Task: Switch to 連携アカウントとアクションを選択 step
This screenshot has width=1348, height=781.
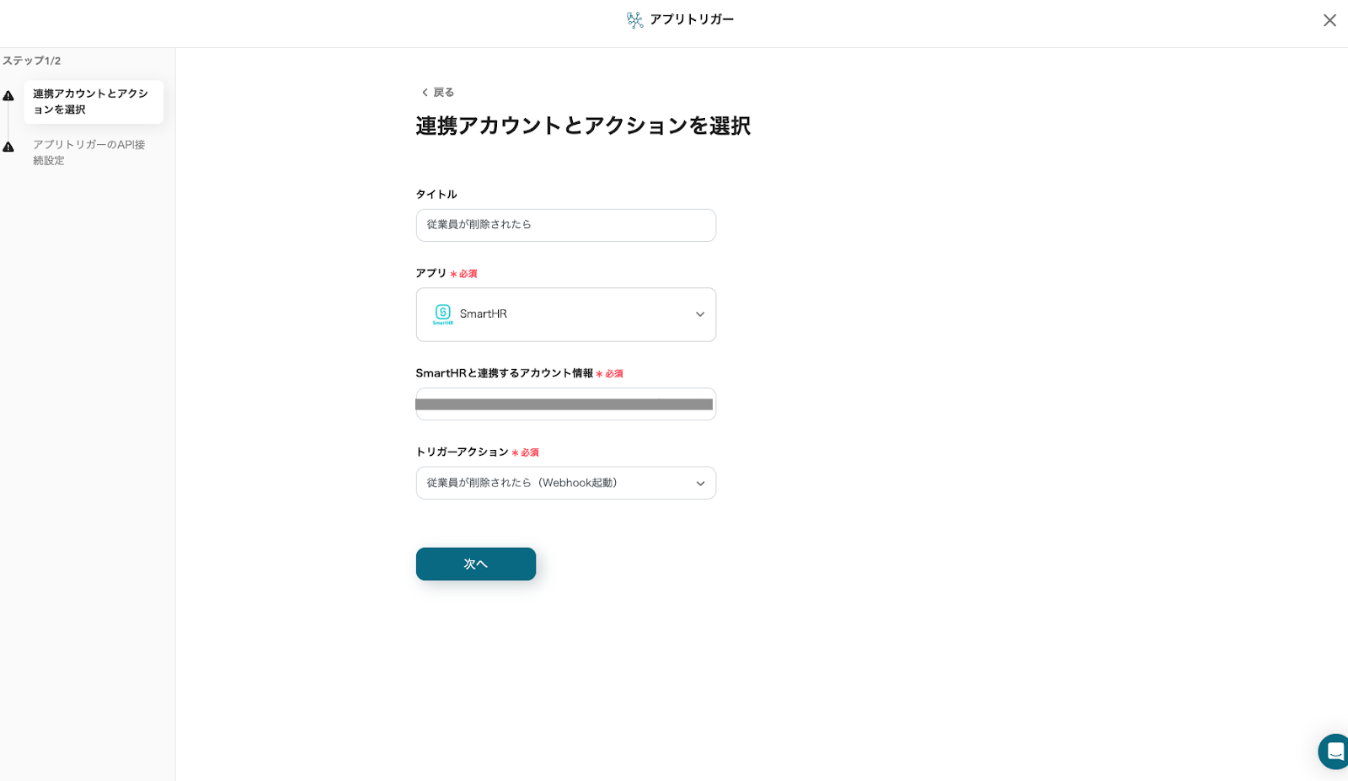Action: (93, 102)
